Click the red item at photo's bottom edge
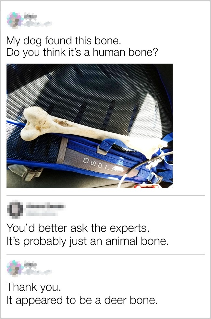 pyautogui.click(x=146, y=186)
